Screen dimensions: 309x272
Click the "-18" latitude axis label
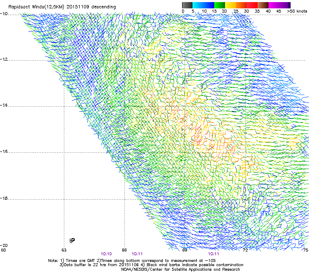pos(4,198)
